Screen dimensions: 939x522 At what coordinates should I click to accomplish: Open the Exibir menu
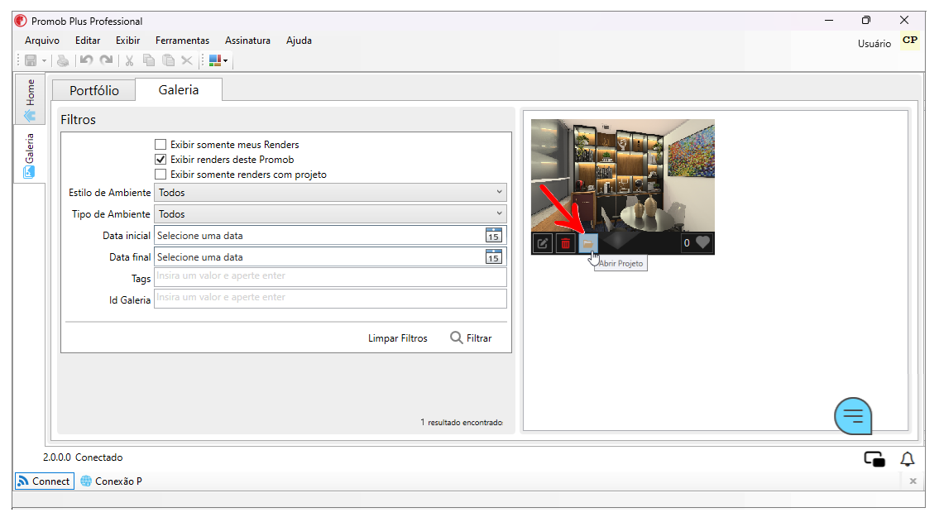point(127,40)
